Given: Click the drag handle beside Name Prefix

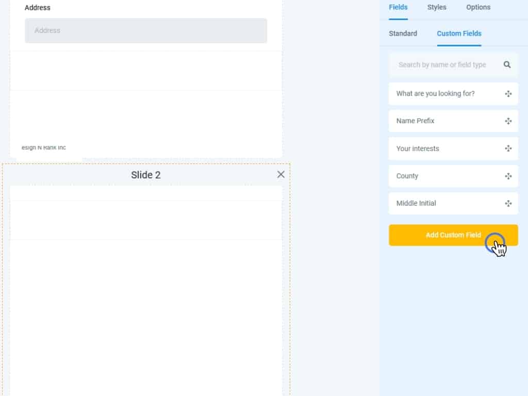Looking at the screenshot, I should tap(508, 121).
